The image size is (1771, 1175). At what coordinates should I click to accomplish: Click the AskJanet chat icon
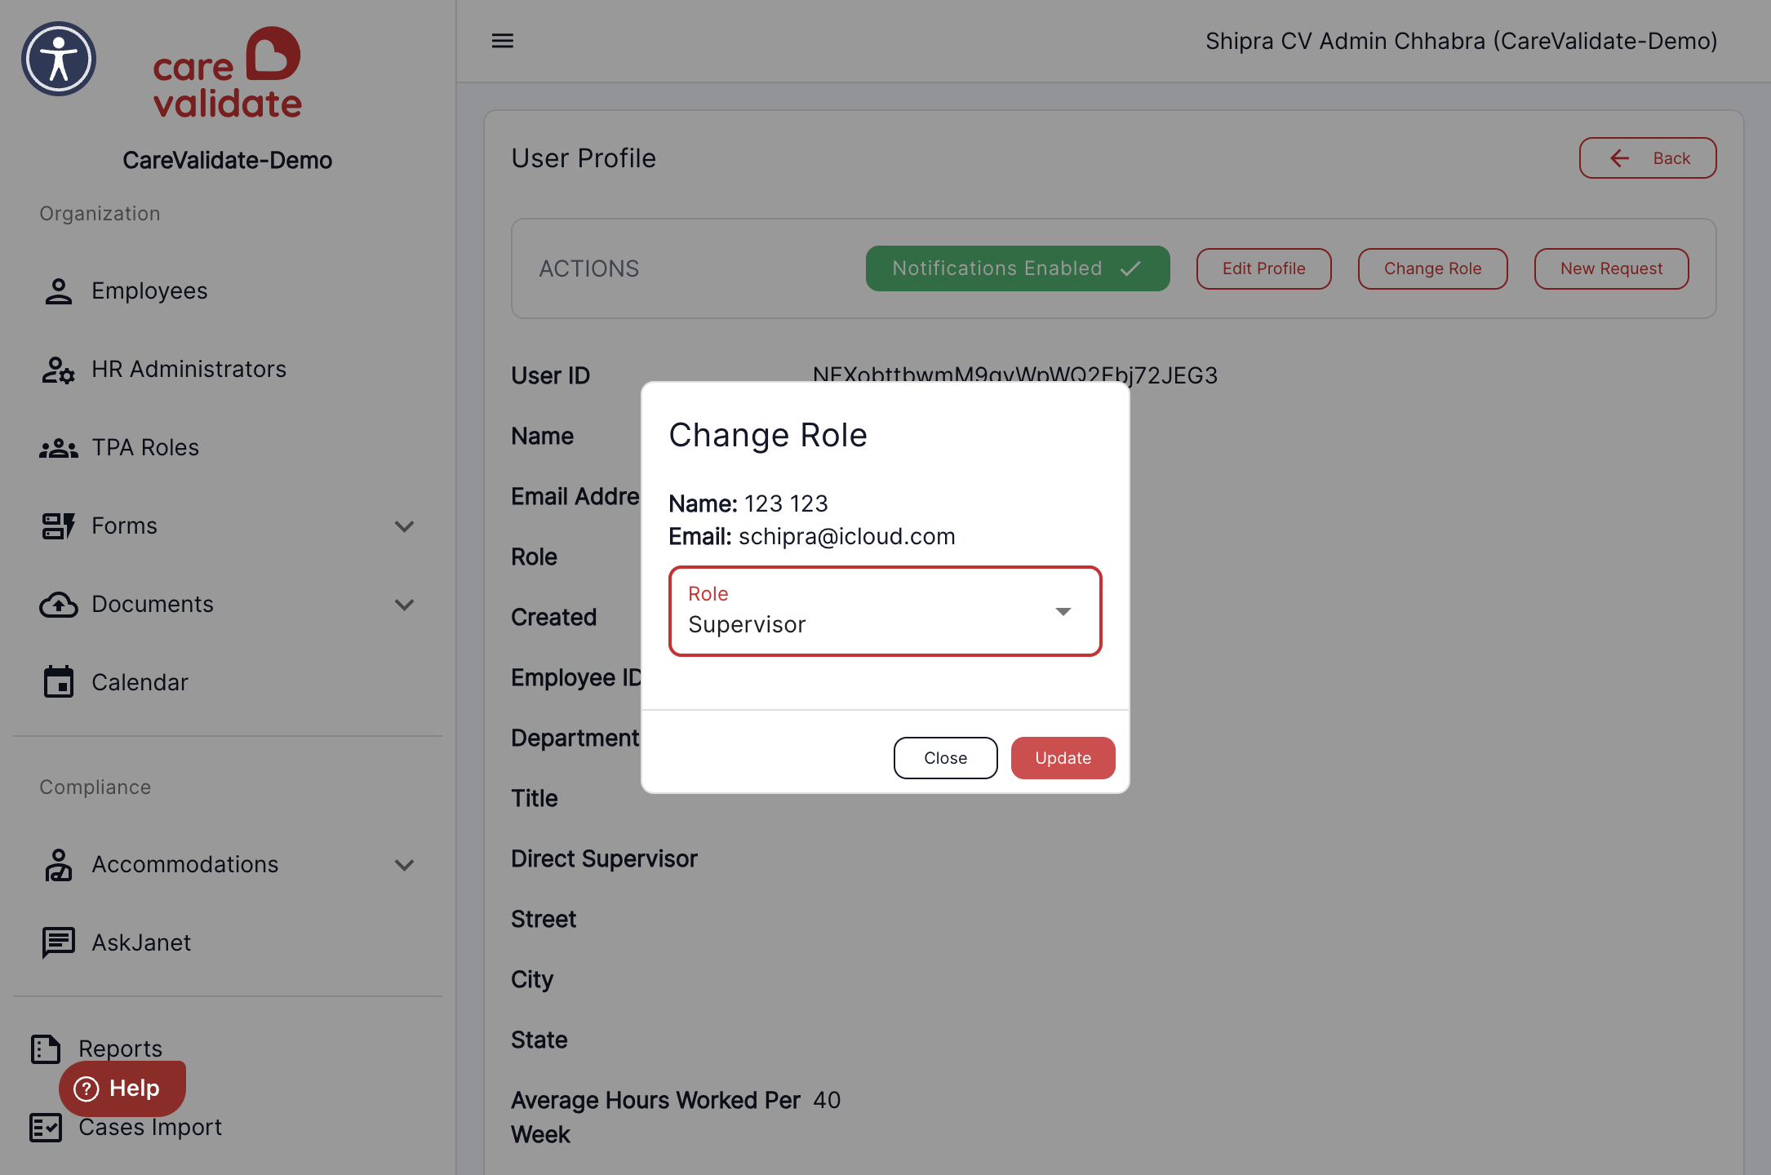point(58,942)
